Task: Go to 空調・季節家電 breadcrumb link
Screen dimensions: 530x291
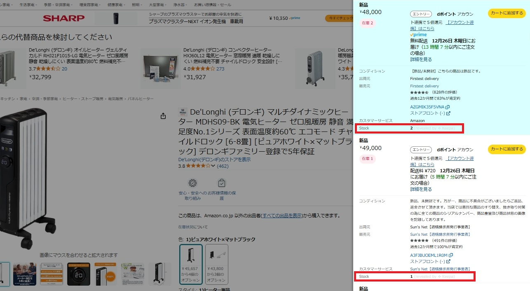Action: 45,99
